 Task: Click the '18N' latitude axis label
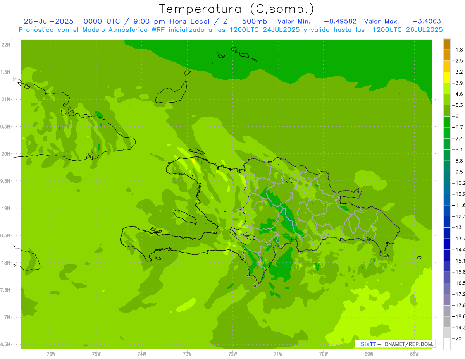pos(6,263)
